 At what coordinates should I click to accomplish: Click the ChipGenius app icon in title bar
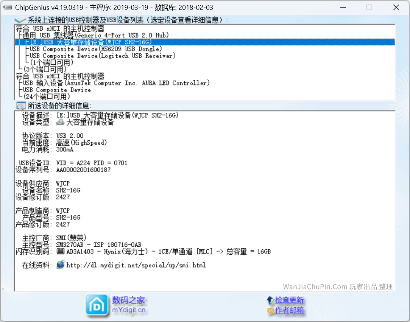pyautogui.click(x=7, y=8)
